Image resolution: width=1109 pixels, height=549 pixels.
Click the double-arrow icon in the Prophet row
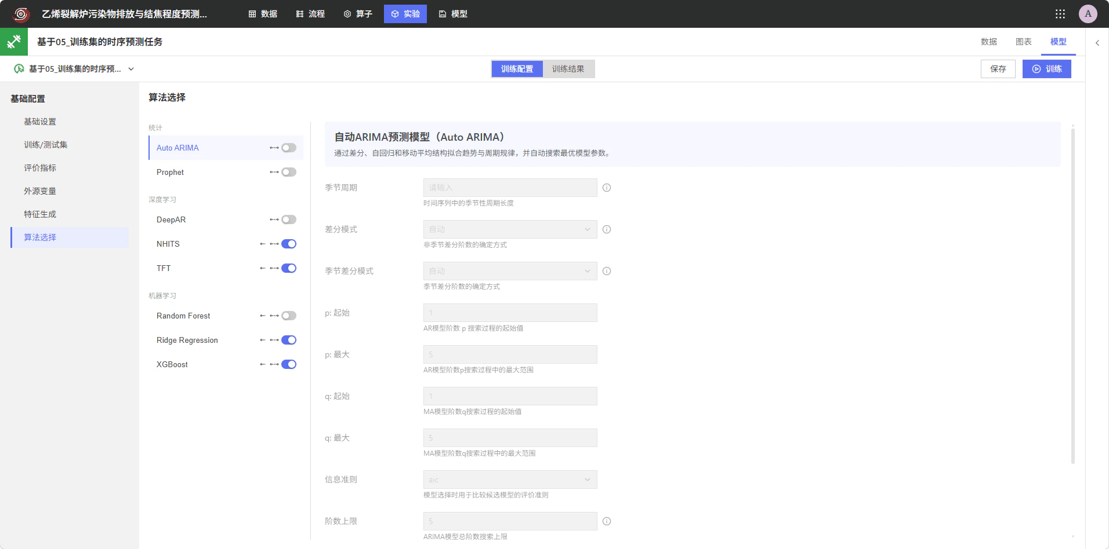pyautogui.click(x=274, y=172)
